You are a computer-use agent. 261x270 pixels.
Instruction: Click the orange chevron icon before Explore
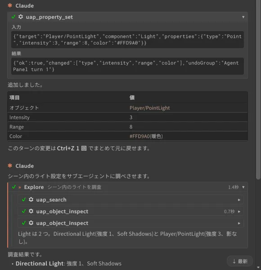click(x=20, y=187)
